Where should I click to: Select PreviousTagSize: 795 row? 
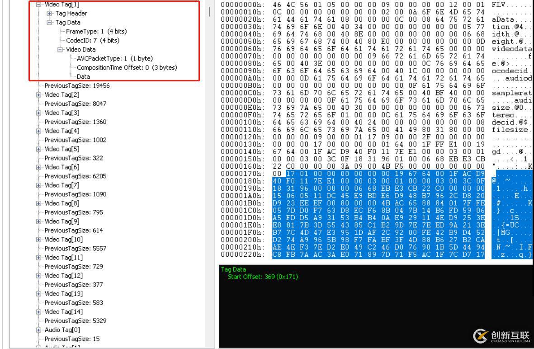(74, 212)
